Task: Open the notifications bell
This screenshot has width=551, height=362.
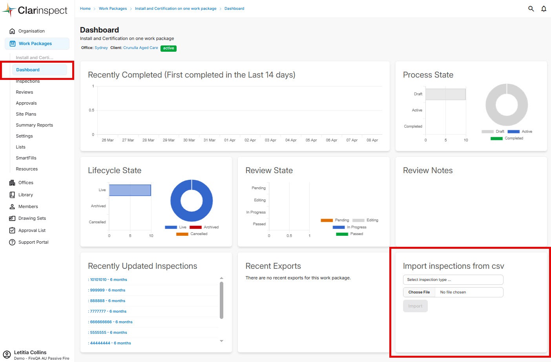Action: (x=544, y=9)
